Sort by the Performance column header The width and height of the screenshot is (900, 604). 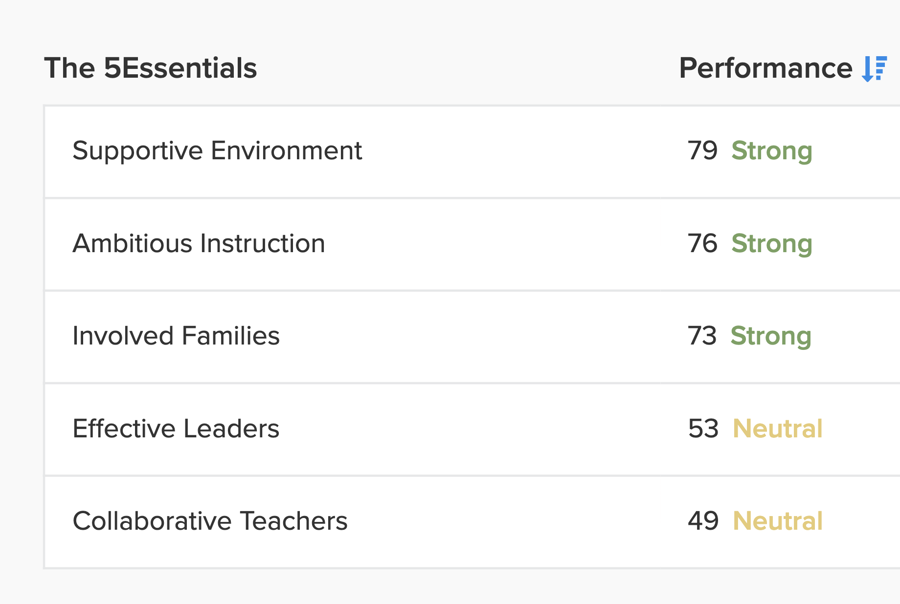point(783,68)
